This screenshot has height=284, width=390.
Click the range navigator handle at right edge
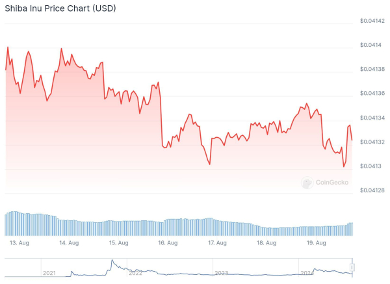tap(353, 266)
